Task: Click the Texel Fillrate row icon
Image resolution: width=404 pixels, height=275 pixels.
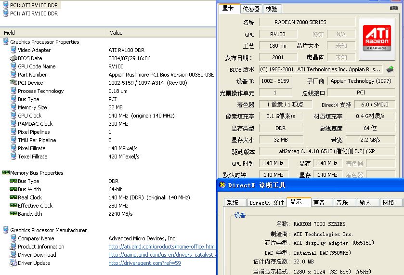Action: click(13, 156)
